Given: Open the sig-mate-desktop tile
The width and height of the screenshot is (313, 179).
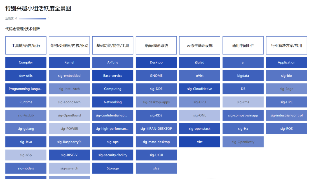Looking at the screenshot, I should point(156,142).
